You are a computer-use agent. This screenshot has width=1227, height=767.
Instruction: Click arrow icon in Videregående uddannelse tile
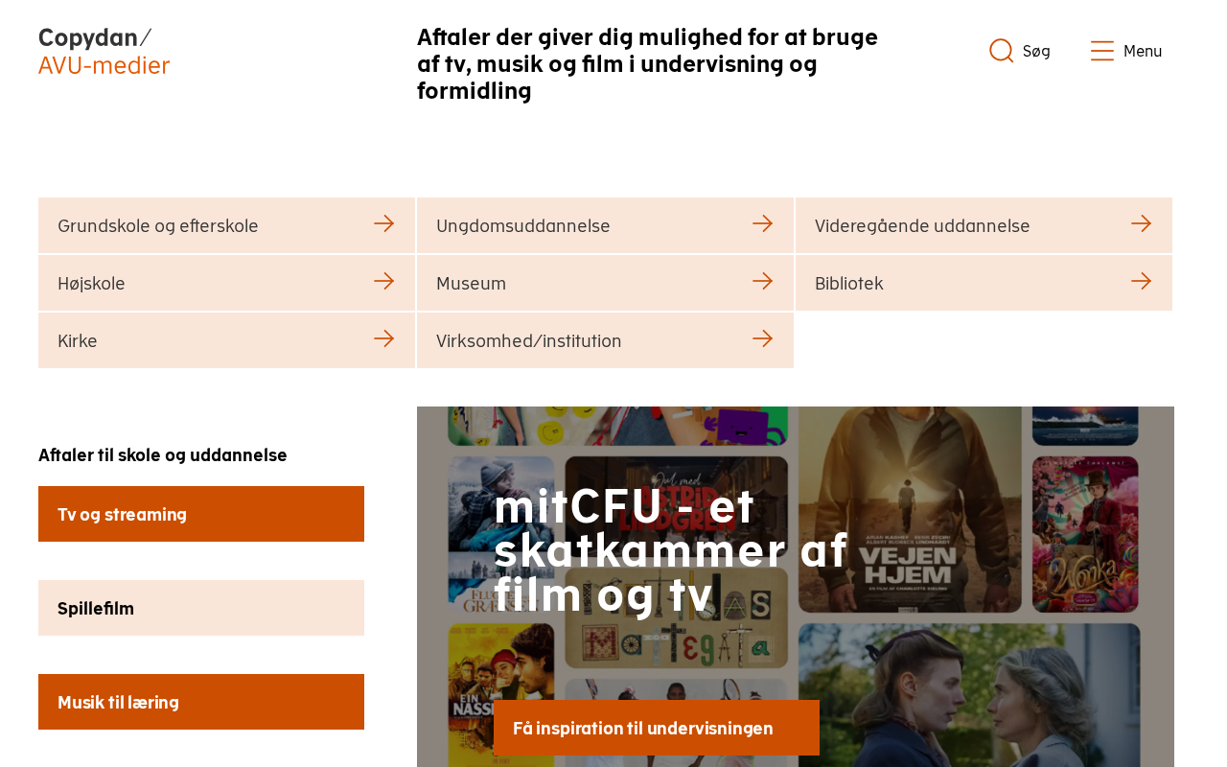(1141, 223)
